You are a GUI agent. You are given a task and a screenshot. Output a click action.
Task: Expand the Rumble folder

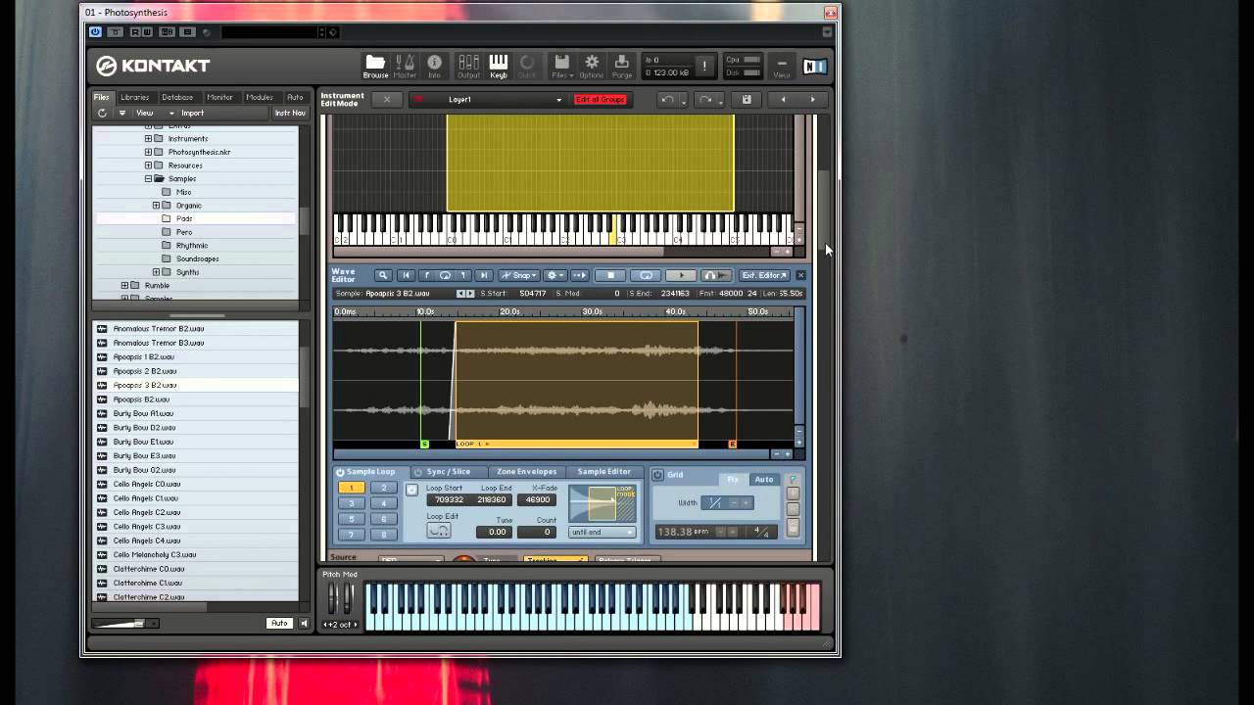124,286
